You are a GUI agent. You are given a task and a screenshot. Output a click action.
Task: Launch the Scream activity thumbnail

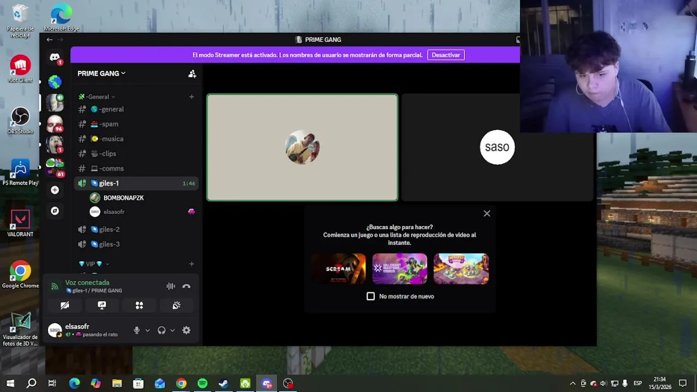tap(339, 269)
